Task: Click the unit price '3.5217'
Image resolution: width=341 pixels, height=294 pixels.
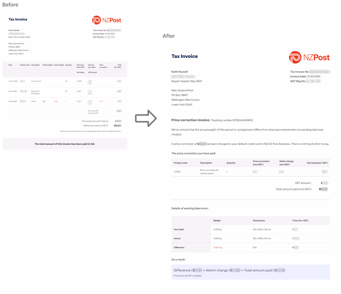Action: pyautogui.click(x=79, y=91)
